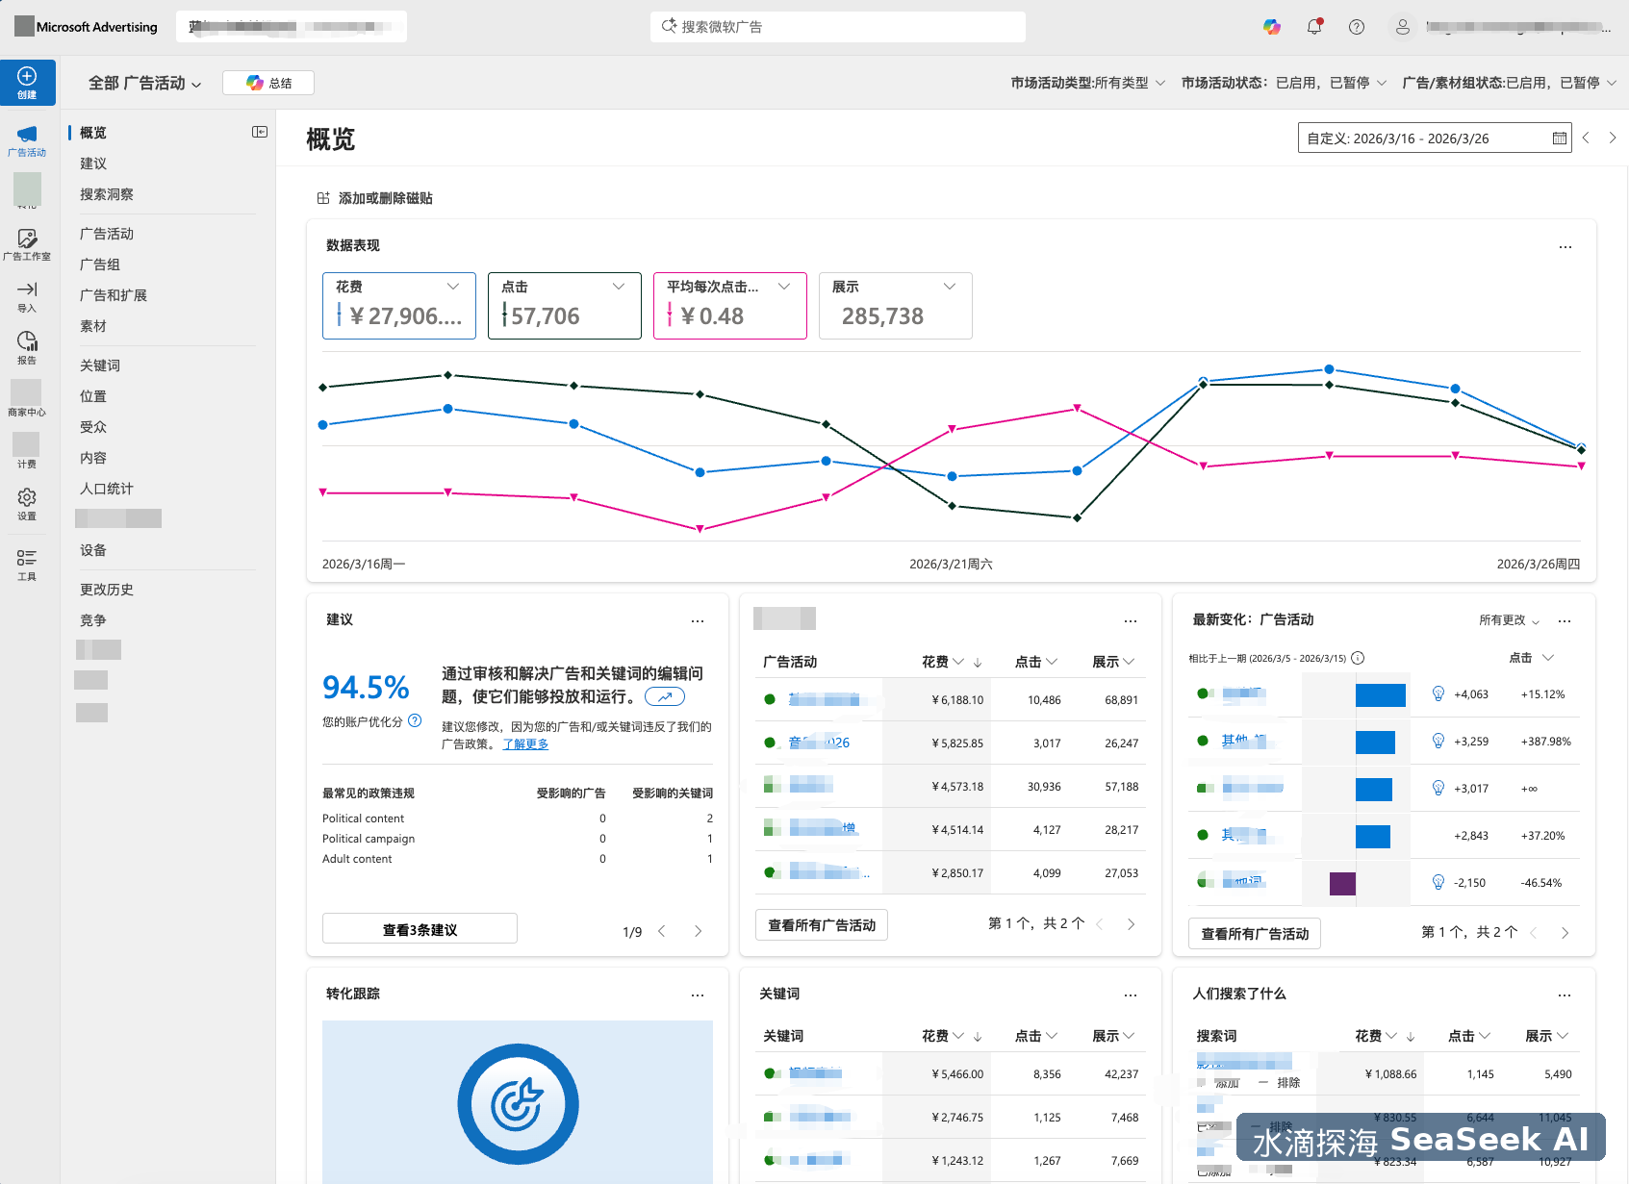Select 设备 in the left navigation list
Viewport: 1629px width, 1184px height.
[x=93, y=549]
